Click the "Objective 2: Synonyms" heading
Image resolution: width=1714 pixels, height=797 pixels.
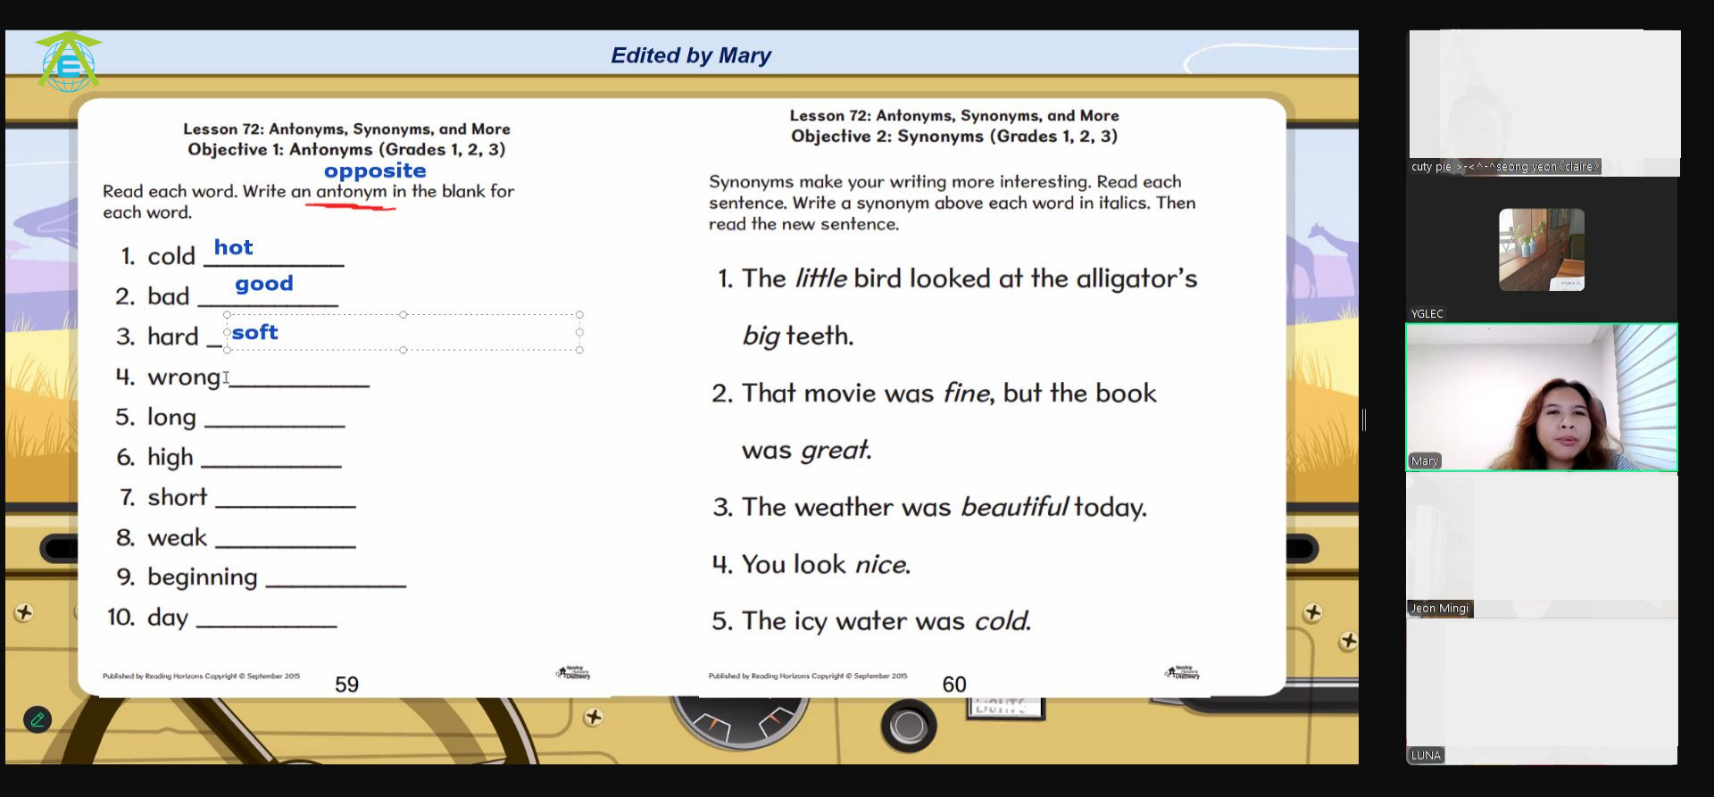tap(954, 136)
